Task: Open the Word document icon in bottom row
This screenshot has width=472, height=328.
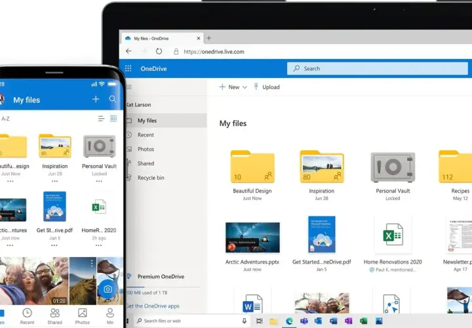Action: [252, 304]
